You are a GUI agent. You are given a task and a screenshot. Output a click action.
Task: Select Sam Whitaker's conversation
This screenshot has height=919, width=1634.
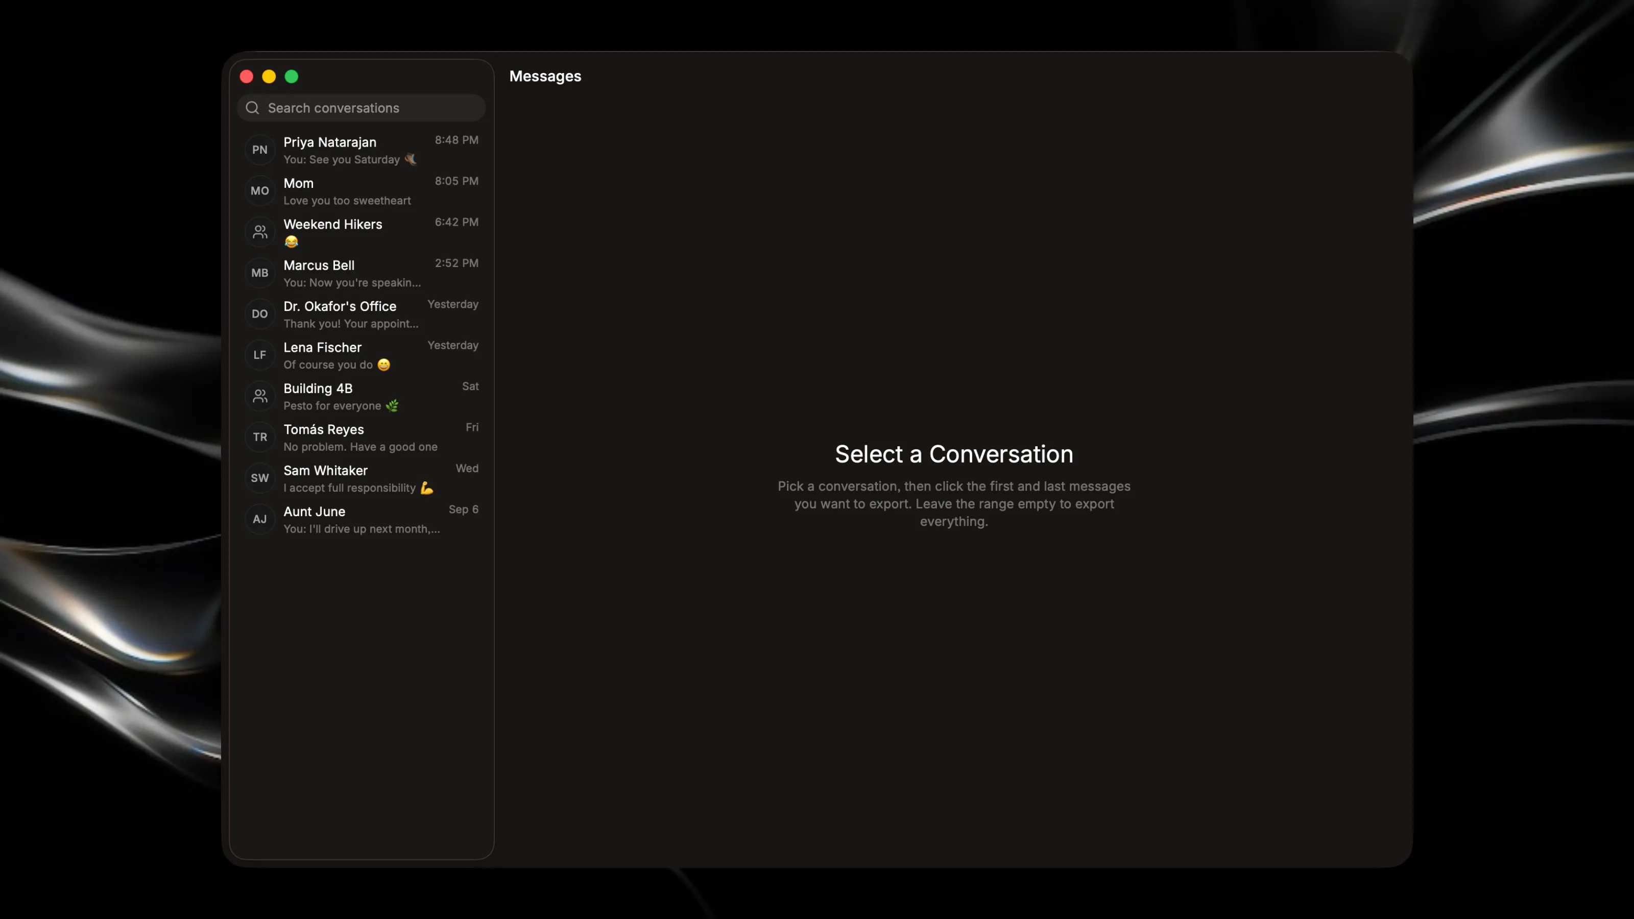[x=362, y=479]
